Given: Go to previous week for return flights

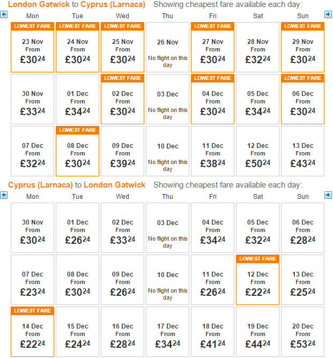Looking at the screenshot, I should [x=4, y=195].
